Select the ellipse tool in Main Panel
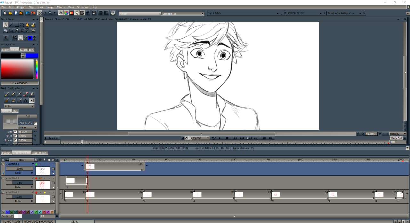 pyautogui.click(x=22, y=25)
